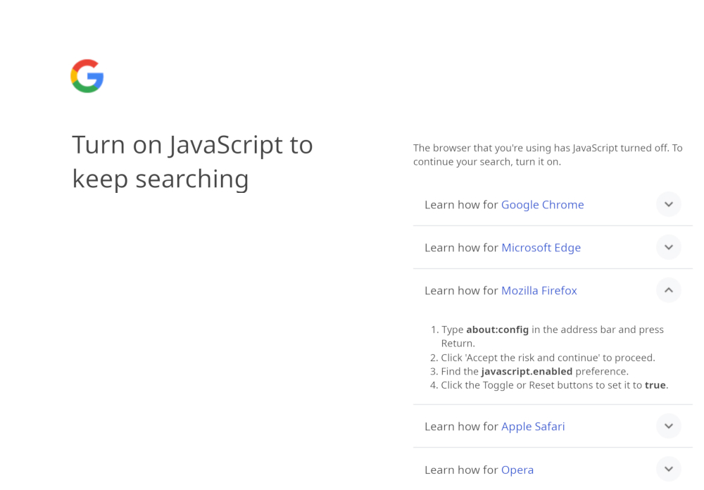The image size is (704, 490).
Task: Click the 'browser that you're using' paragraph
Action: tap(548, 154)
